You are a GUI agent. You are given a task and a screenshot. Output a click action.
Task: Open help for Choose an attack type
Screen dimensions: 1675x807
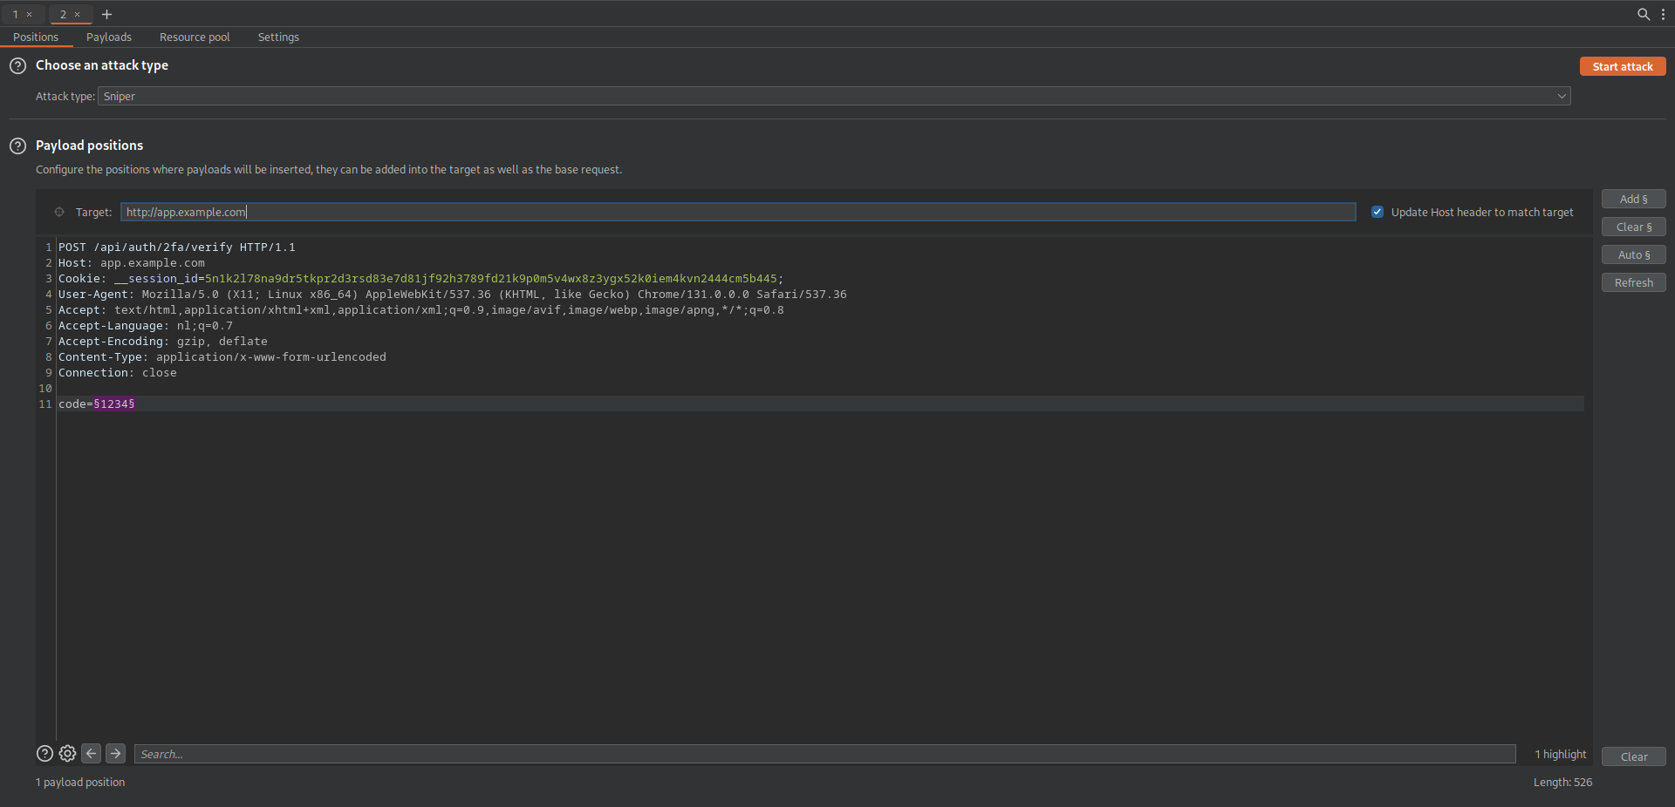pos(17,65)
